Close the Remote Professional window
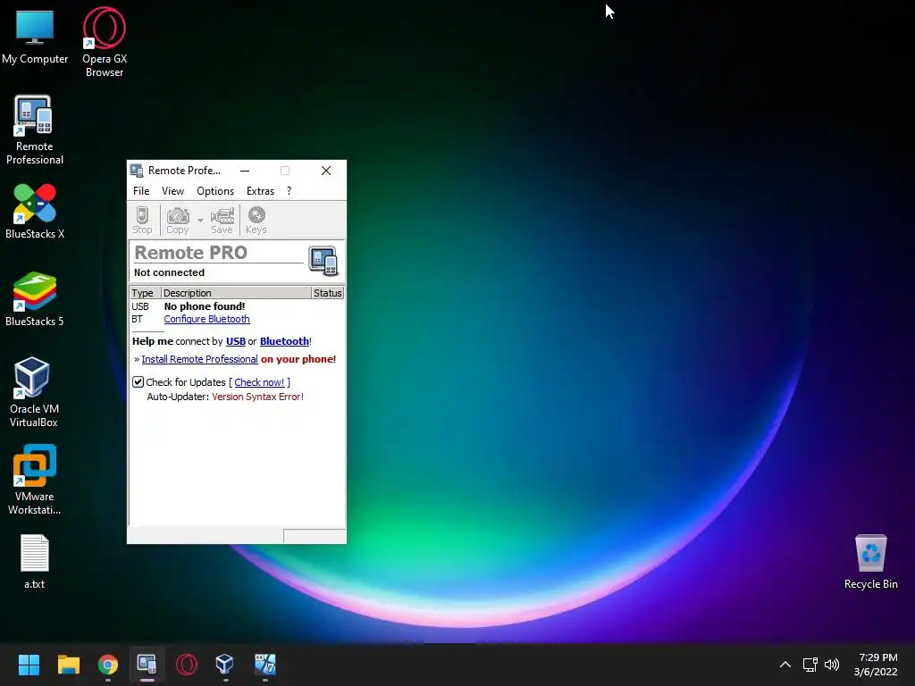 click(x=326, y=171)
